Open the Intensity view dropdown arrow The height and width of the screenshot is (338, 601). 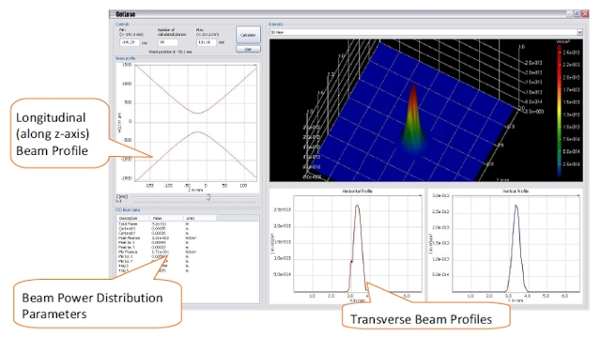click(579, 32)
